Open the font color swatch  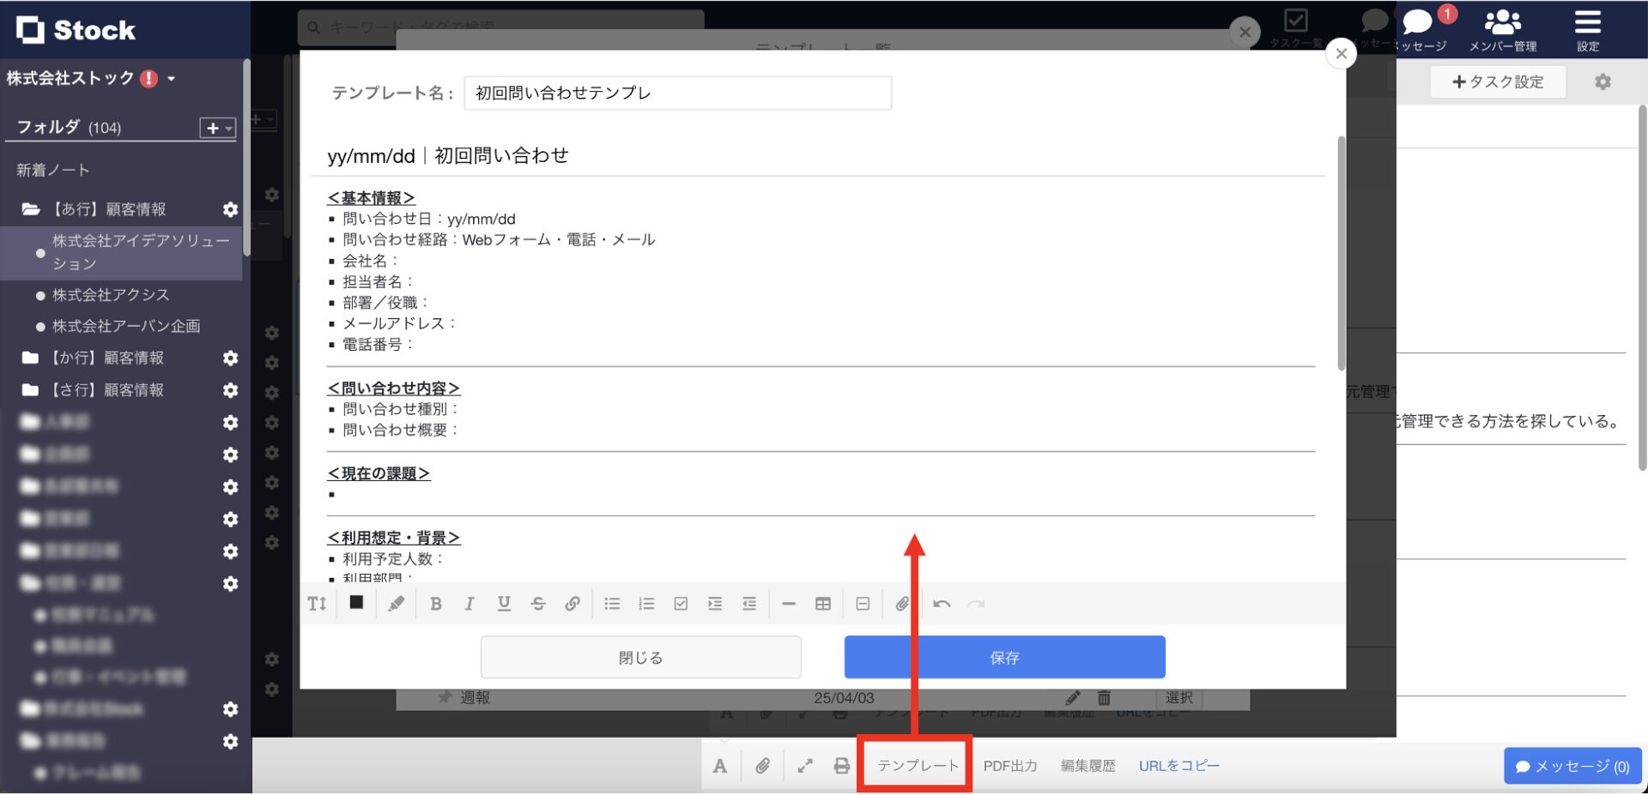pyautogui.click(x=355, y=603)
